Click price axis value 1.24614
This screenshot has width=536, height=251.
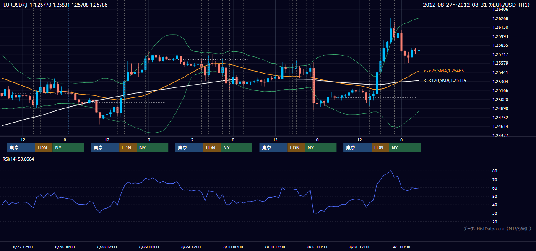(500, 126)
